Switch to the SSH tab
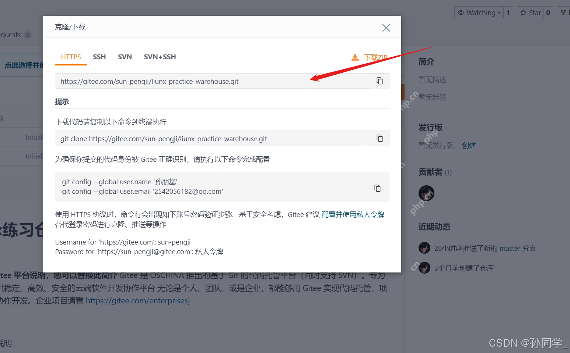Viewport: 570px width, 353px height. 99,57
